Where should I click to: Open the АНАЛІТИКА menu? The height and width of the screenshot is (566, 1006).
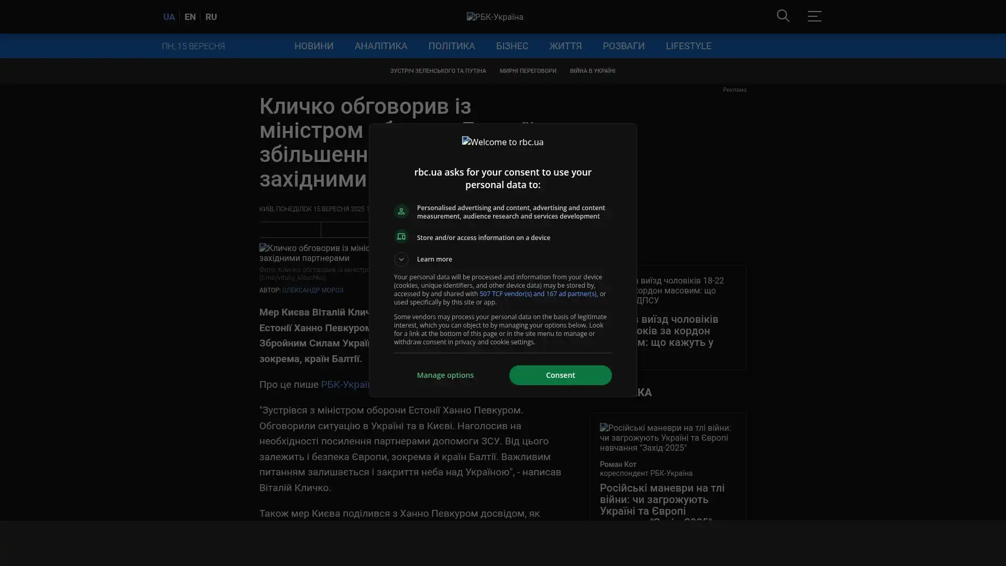(x=380, y=46)
